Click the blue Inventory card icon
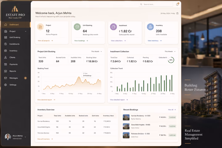 [x=150, y=27]
